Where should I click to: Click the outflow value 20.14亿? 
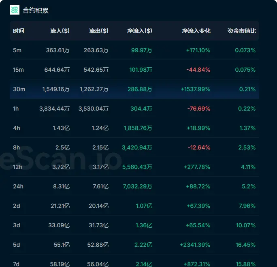coord(98,206)
